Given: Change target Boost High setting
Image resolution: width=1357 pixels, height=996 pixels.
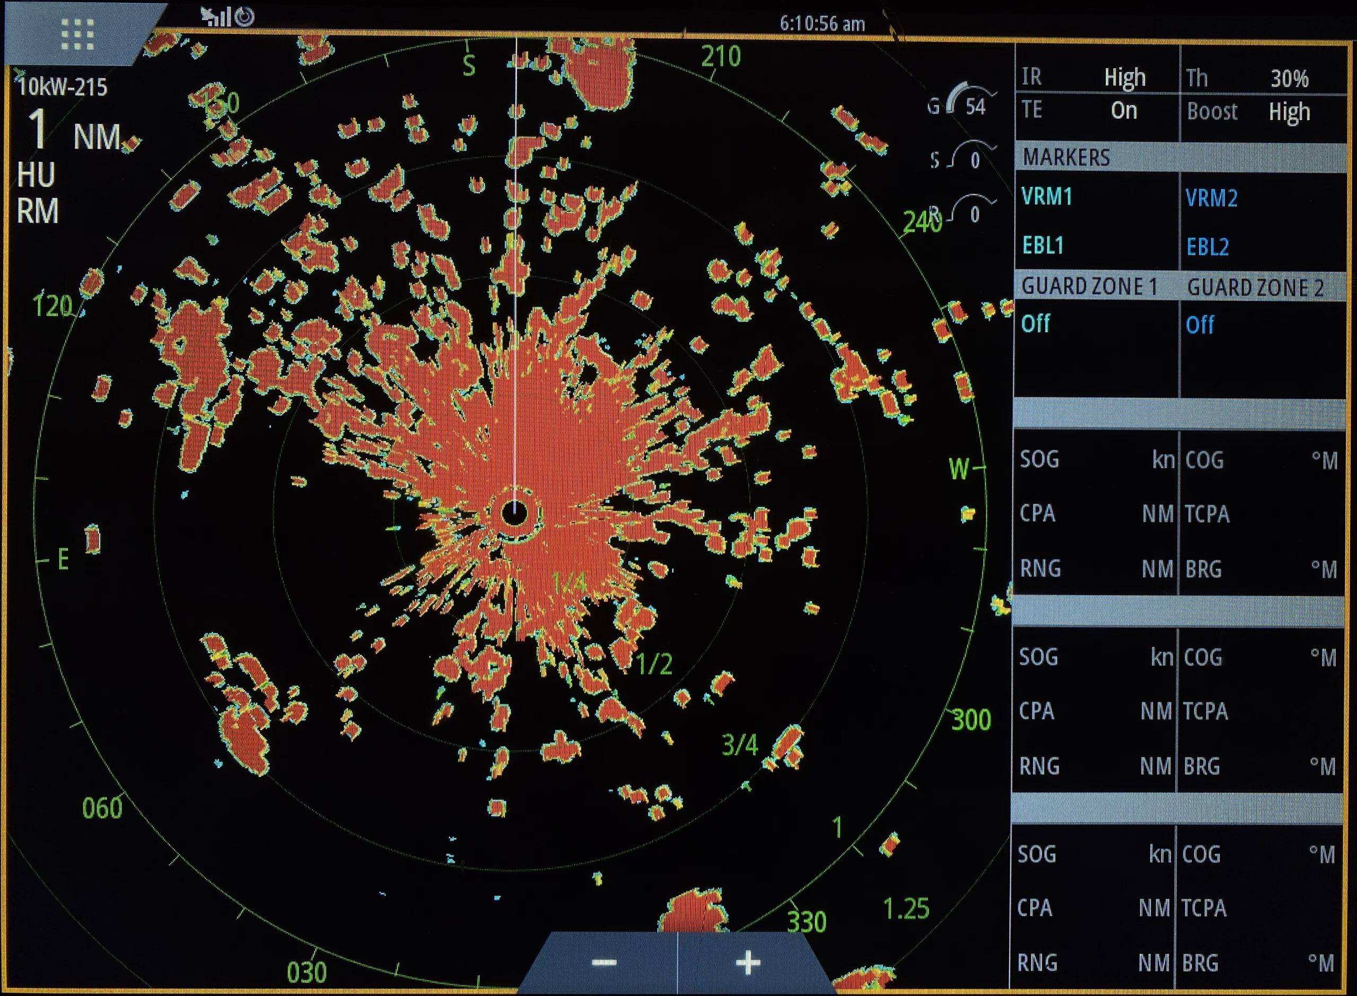Looking at the screenshot, I should coord(1263,111).
